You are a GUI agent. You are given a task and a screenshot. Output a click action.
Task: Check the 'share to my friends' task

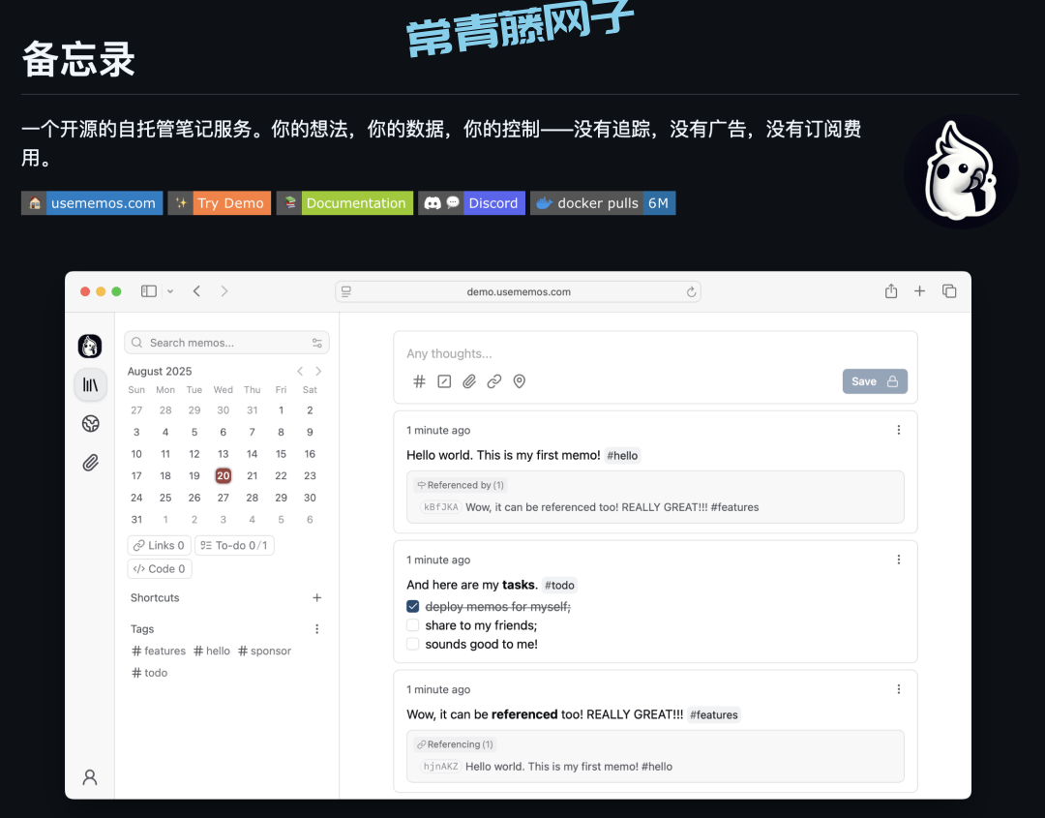[413, 625]
